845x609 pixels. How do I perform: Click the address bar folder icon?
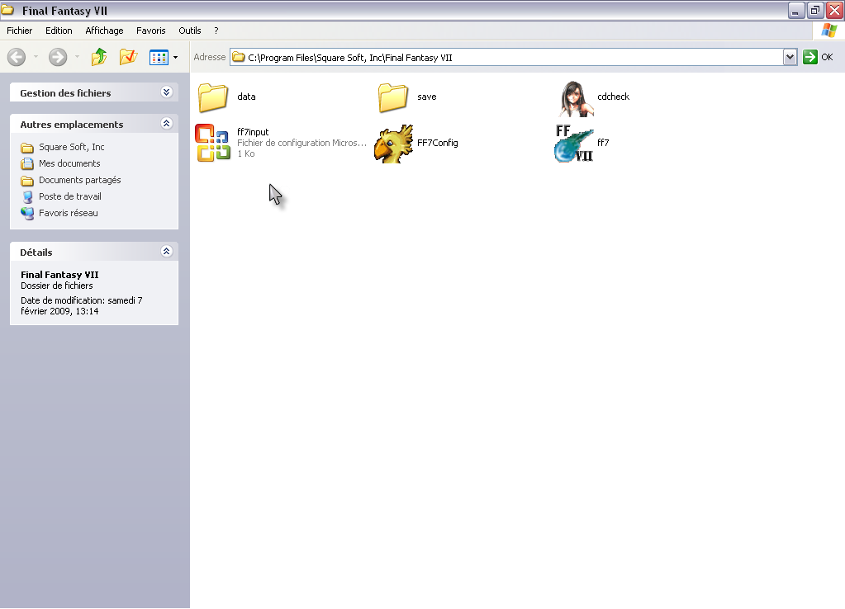tap(239, 57)
